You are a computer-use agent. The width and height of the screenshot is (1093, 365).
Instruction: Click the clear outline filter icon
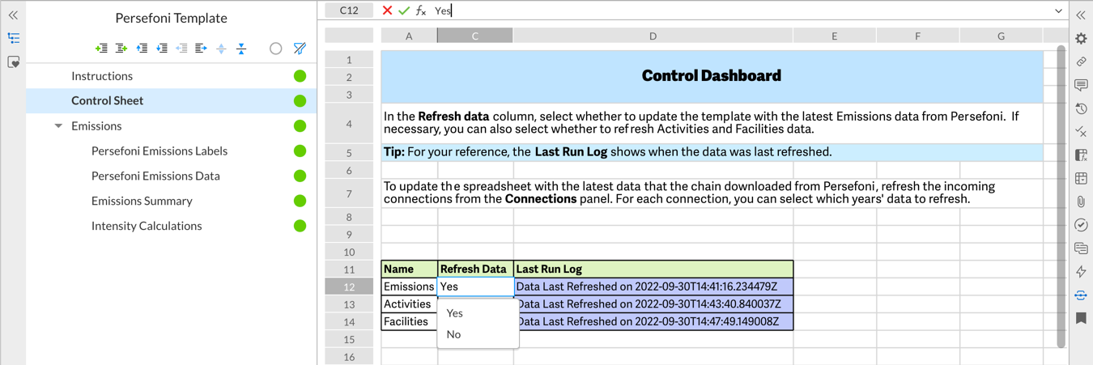coord(300,49)
